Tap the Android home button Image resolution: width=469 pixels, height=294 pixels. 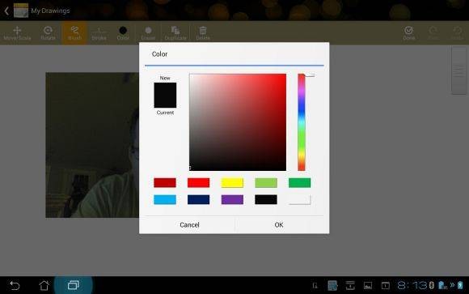coord(44,285)
